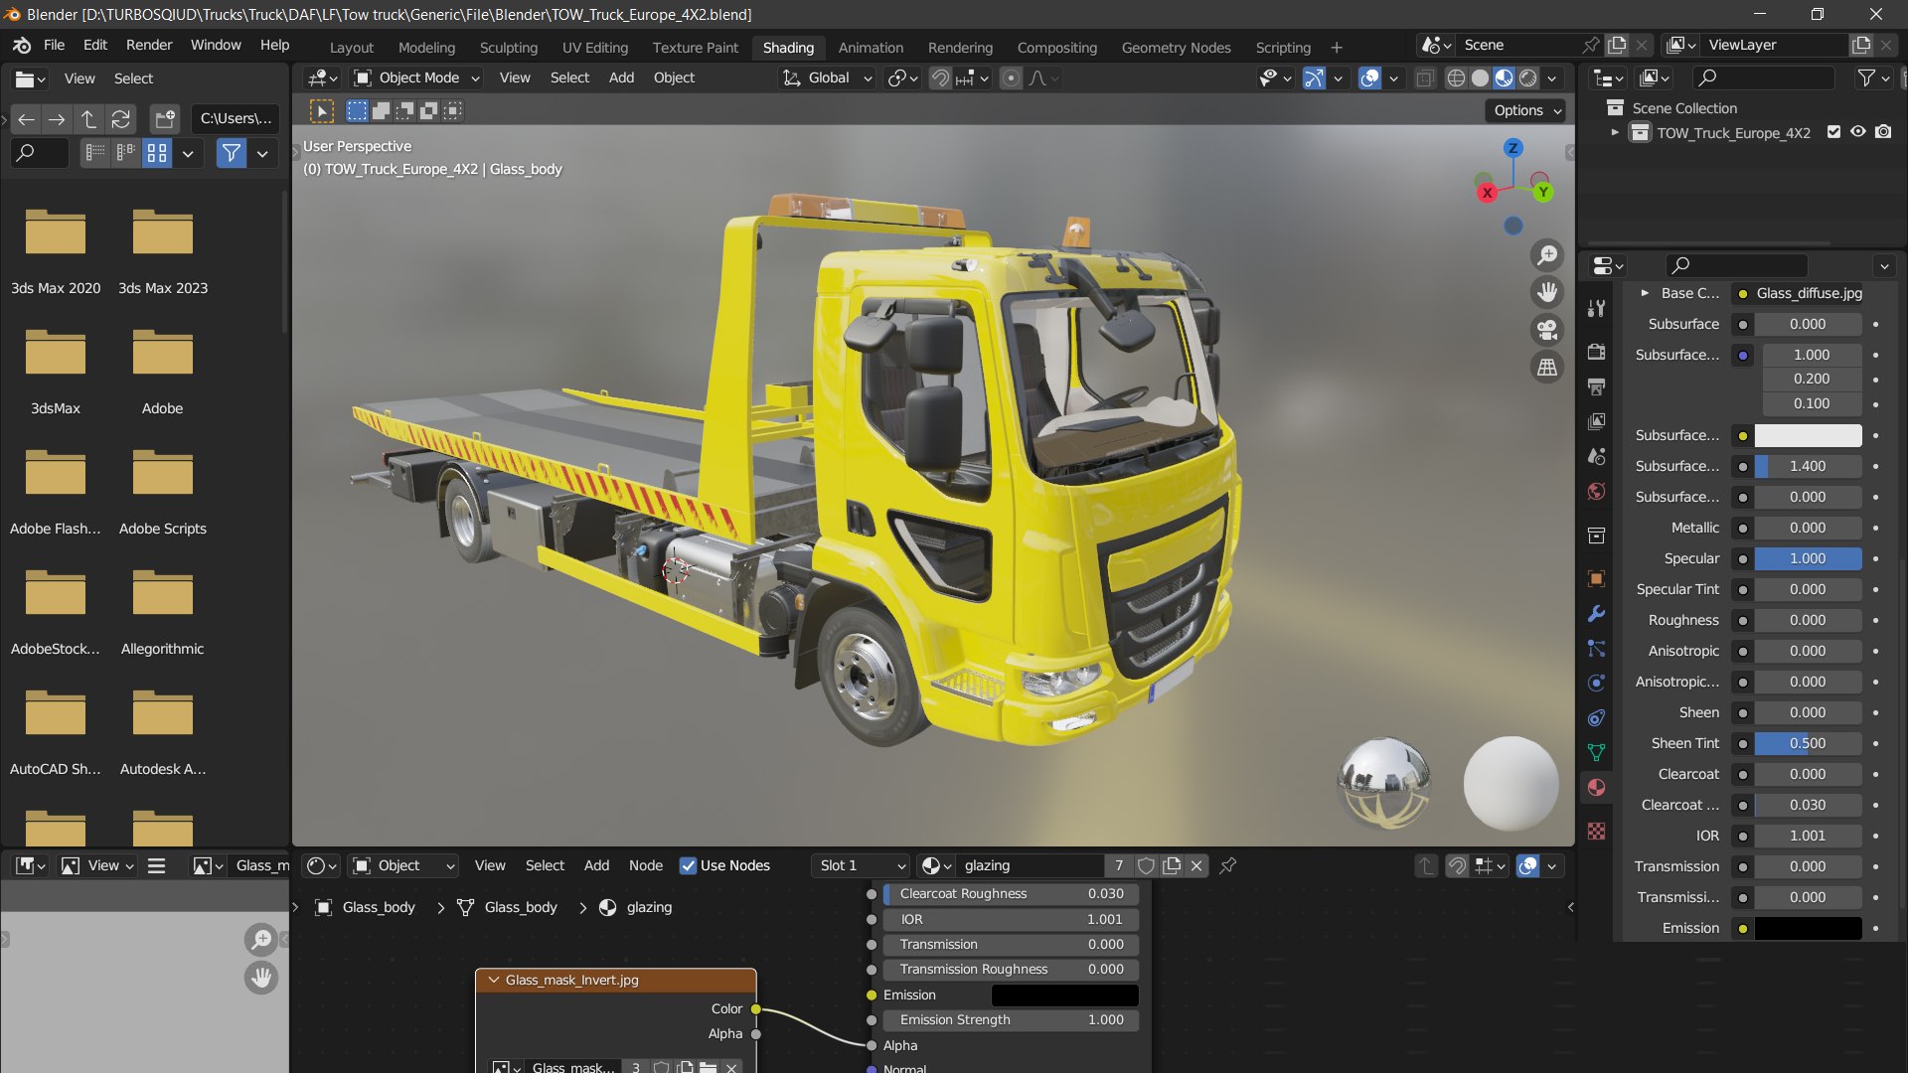1908x1073 pixels.
Task: Pin the glazing material in node editor
Action: pyautogui.click(x=1228, y=865)
